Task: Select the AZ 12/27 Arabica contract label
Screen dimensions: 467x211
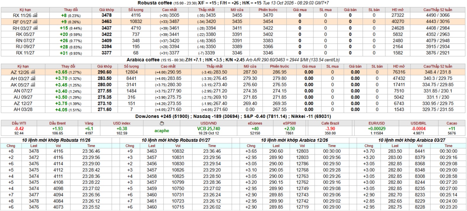Action: [23, 103]
